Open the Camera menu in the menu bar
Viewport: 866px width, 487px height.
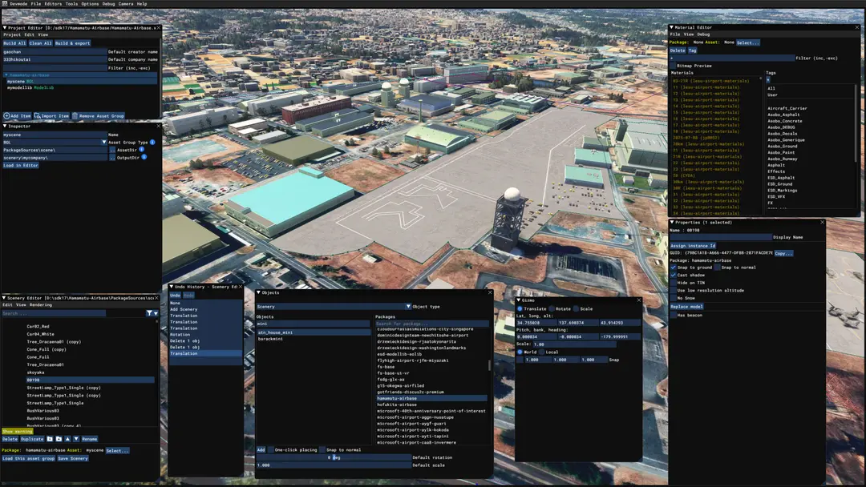pyautogui.click(x=126, y=4)
